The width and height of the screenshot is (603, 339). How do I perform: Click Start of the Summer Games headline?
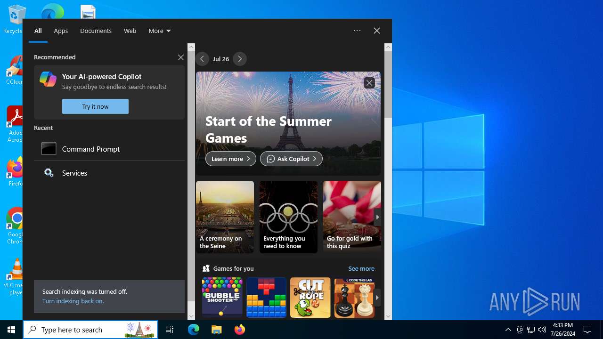(269, 129)
